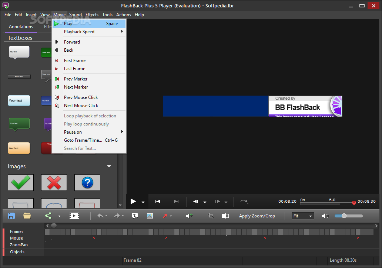This screenshot has height=268, width=382.
Task: Select the green checkmark image
Action: tap(21, 182)
